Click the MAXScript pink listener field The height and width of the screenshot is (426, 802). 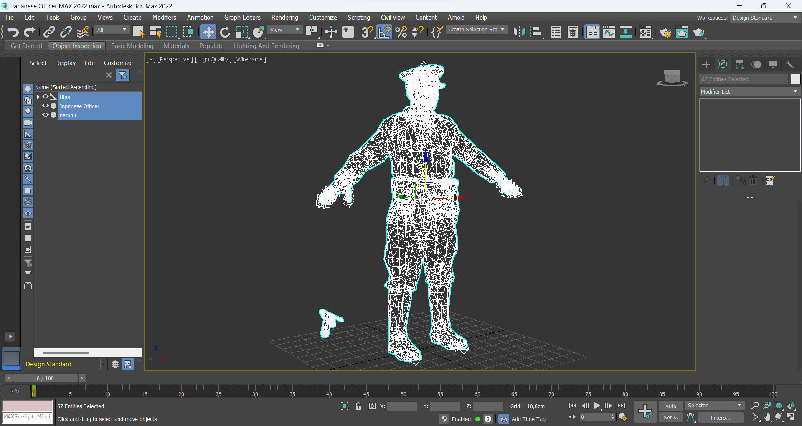point(28,406)
